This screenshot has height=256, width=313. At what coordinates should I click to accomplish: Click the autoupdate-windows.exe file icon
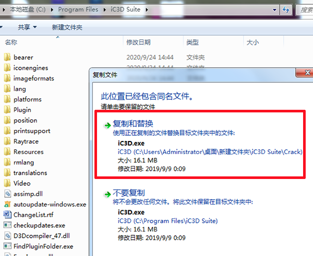(x=7, y=204)
